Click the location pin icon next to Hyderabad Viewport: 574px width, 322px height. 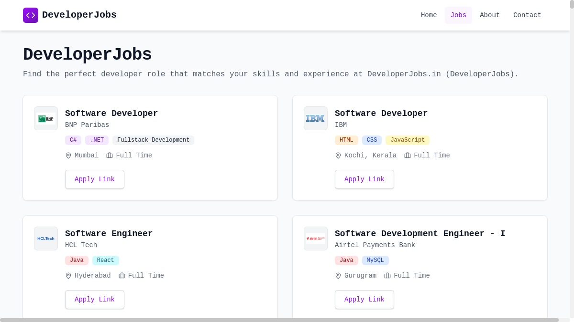[68, 276]
